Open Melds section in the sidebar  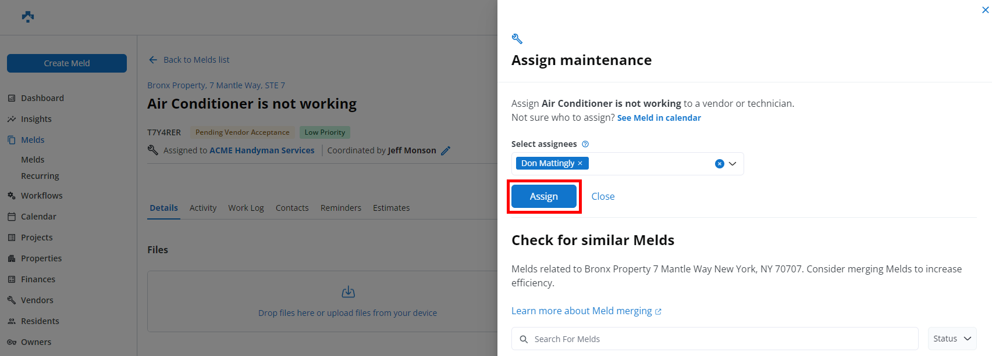[x=33, y=140]
